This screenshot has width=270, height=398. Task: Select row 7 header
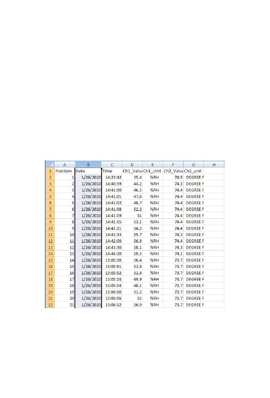[50, 209]
